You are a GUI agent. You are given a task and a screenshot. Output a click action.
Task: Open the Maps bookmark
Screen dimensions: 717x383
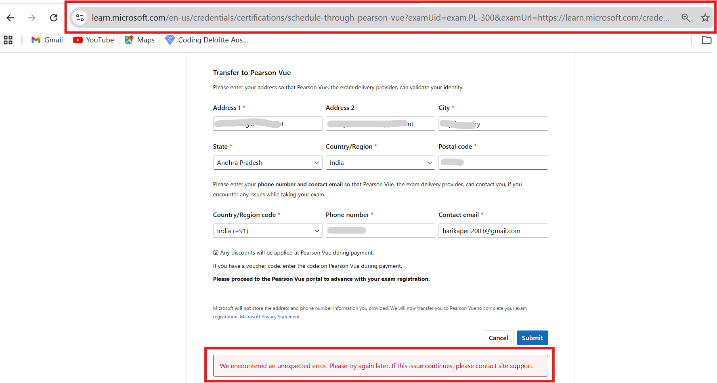pos(140,40)
